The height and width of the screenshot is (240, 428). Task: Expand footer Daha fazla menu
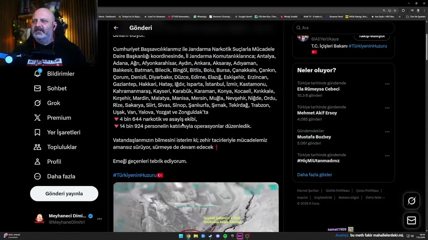(x=375, y=198)
